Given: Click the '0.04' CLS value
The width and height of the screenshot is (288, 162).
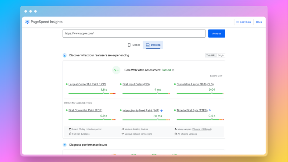Looking at the screenshot, I should tap(212, 90).
